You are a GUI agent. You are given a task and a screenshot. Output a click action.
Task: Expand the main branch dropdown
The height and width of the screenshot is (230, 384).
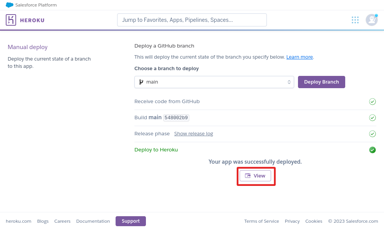[214, 82]
